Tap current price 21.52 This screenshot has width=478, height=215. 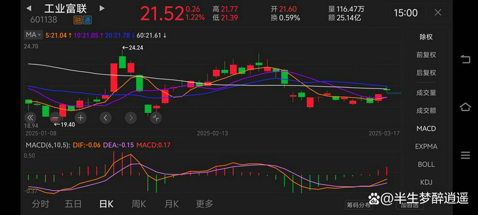coord(162,14)
